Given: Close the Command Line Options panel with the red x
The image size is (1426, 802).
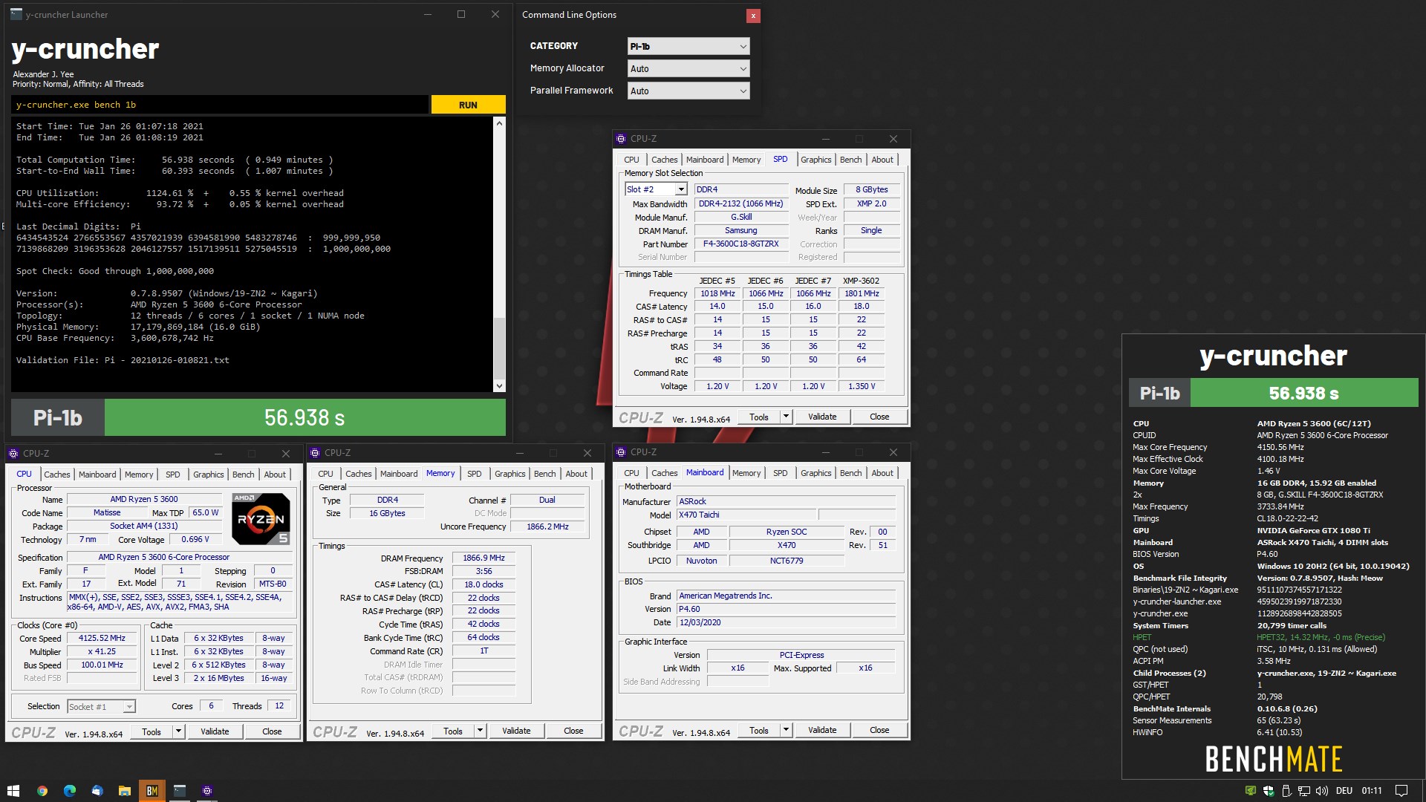Looking at the screenshot, I should click(753, 16).
